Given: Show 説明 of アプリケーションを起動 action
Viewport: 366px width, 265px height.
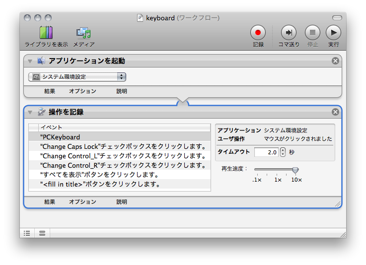Looking at the screenshot, I should click(122, 91).
